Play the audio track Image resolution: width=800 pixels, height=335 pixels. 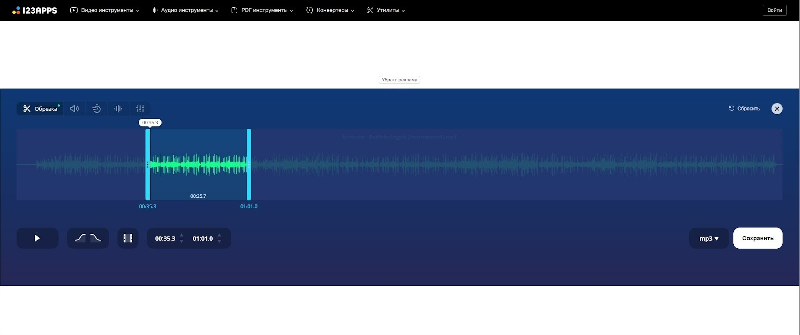tap(37, 238)
